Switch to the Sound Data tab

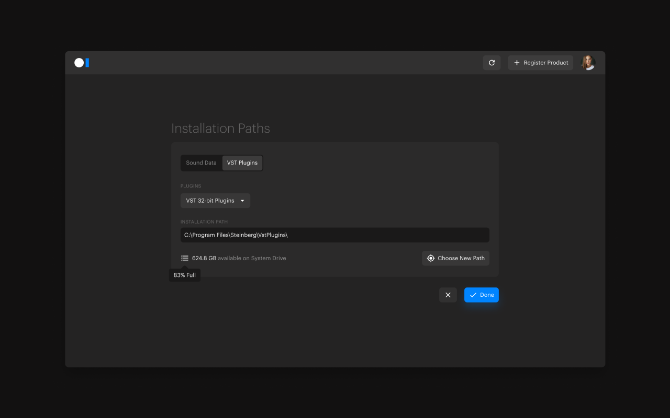pyautogui.click(x=201, y=163)
